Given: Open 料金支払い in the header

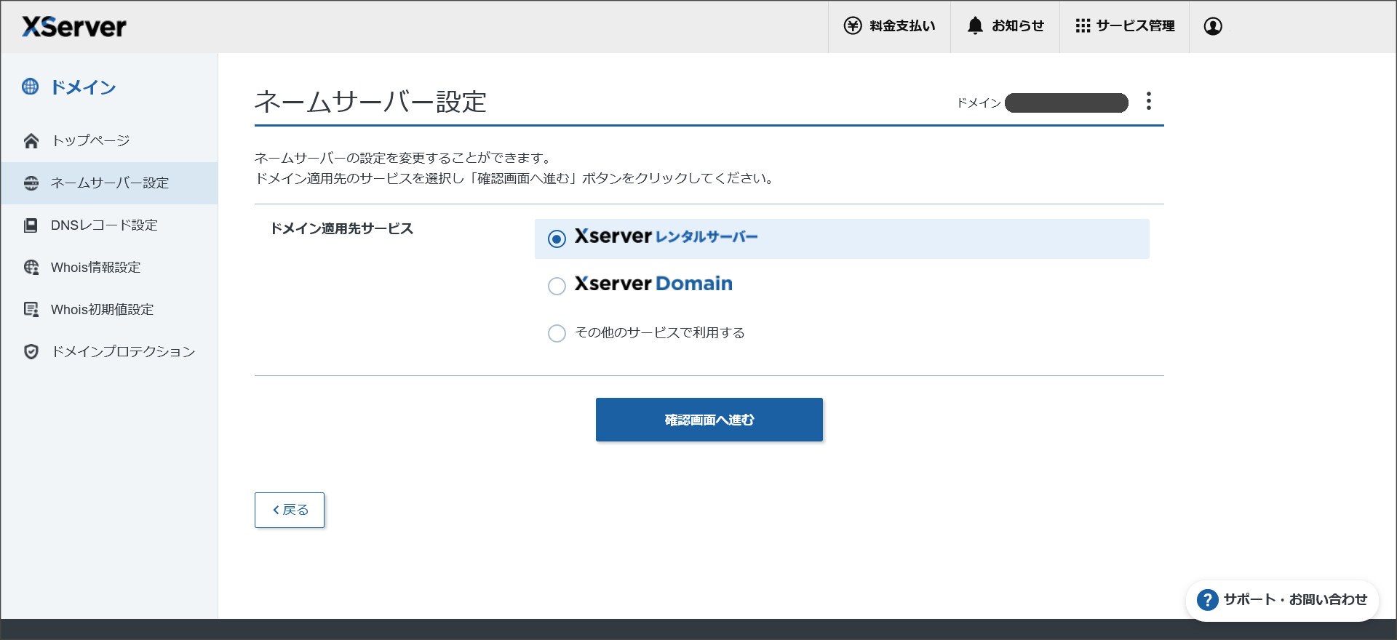Looking at the screenshot, I should (x=889, y=26).
